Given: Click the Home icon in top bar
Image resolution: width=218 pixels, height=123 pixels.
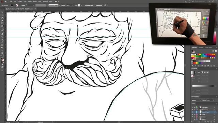Looking at the screenshot, I should (x=5, y=1).
